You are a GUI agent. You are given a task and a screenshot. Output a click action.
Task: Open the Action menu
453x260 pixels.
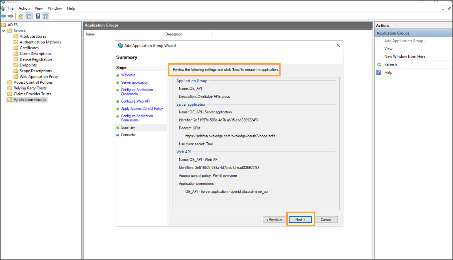click(x=24, y=8)
